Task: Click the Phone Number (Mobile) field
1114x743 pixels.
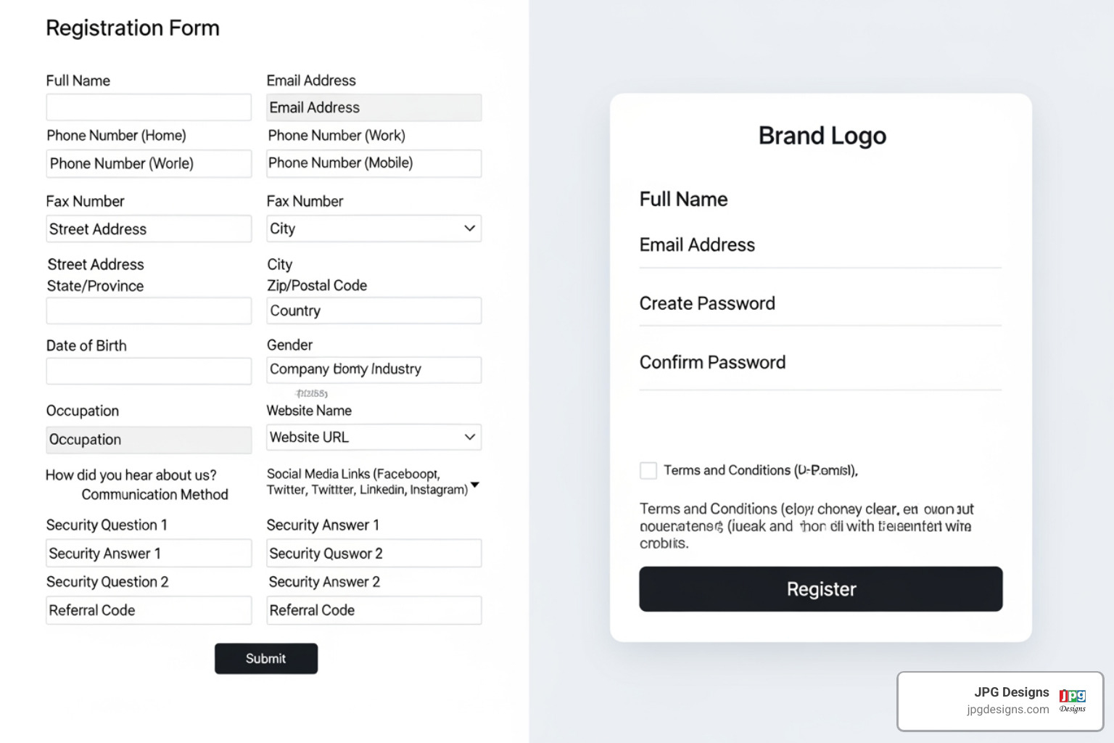Action: click(374, 163)
